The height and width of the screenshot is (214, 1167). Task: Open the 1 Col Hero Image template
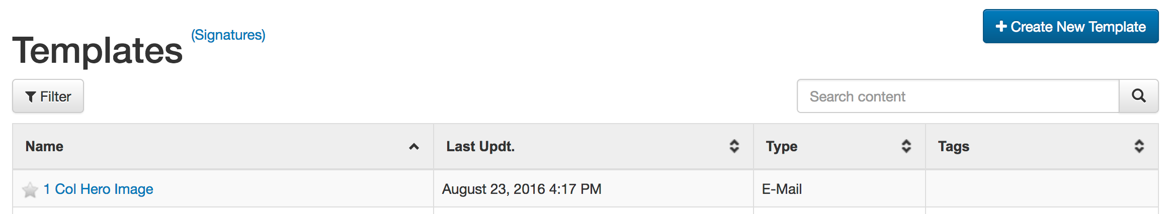(x=99, y=189)
